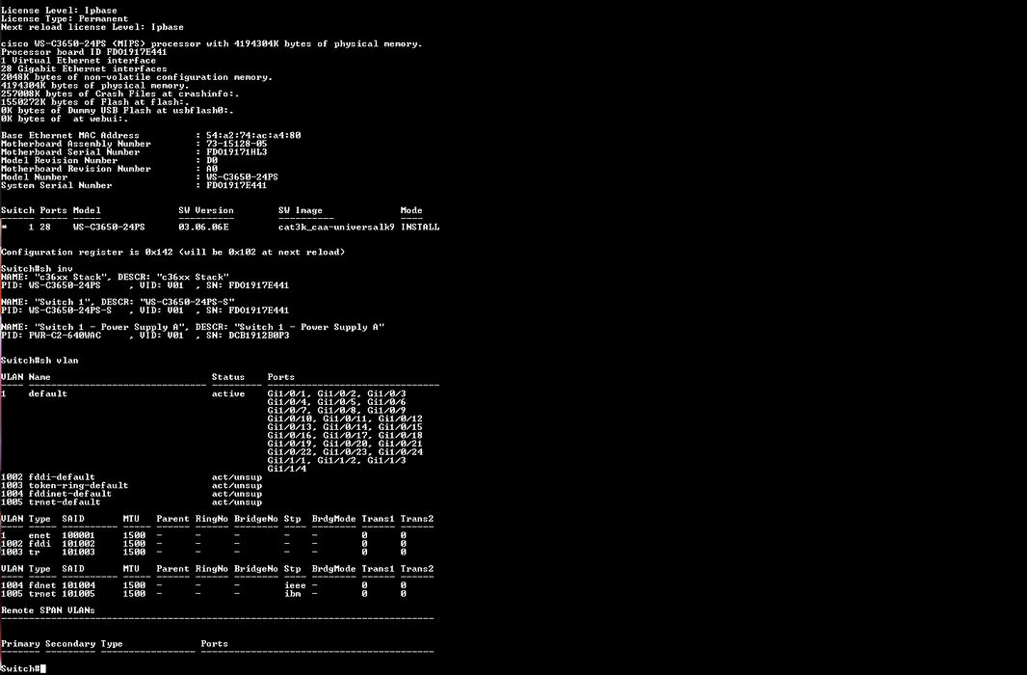Select port Gi1/0/1 in VLAN ports list

click(286, 393)
